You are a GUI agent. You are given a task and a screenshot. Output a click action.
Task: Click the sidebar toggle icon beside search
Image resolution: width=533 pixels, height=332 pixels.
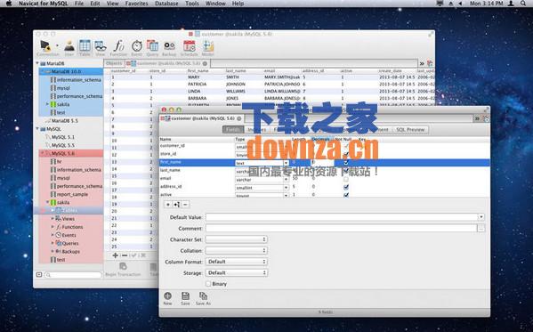point(39,274)
